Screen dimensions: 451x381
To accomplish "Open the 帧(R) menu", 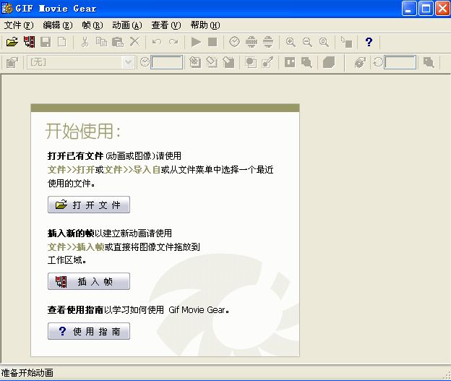I will 93,25.
